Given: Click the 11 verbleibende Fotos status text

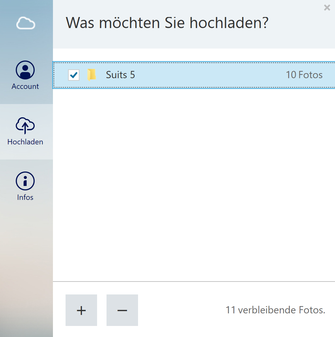Looking at the screenshot, I should click(275, 310).
